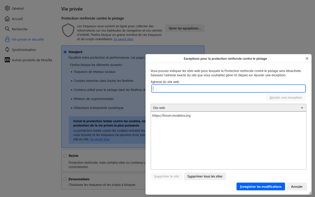The height and width of the screenshot is (197, 315).
Task: Click the Vie privée et sécurité lock icon
Action: tap(7, 40)
